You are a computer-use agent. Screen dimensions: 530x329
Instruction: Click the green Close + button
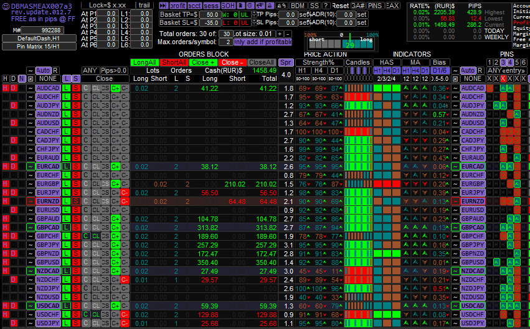[x=203, y=62]
